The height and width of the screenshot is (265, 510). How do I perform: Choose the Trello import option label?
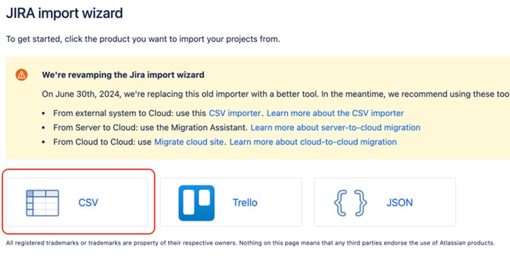click(245, 203)
